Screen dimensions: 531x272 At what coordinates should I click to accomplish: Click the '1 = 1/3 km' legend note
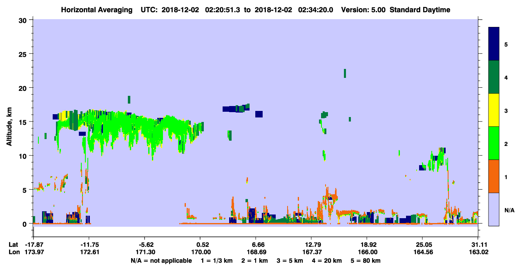[x=217, y=261]
